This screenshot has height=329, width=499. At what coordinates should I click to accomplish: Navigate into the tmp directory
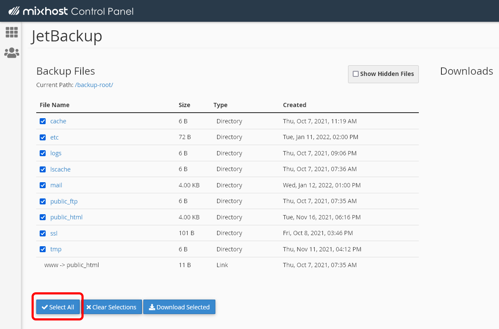pos(56,249)
